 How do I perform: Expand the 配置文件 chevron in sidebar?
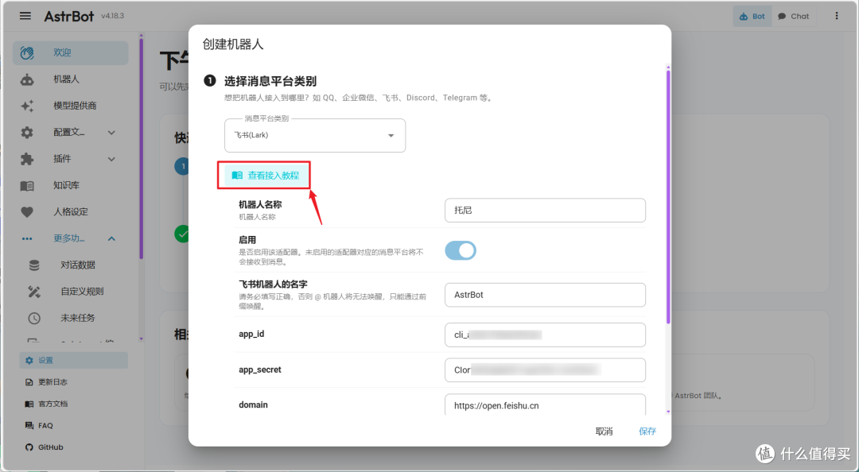(x=112, y=133)
